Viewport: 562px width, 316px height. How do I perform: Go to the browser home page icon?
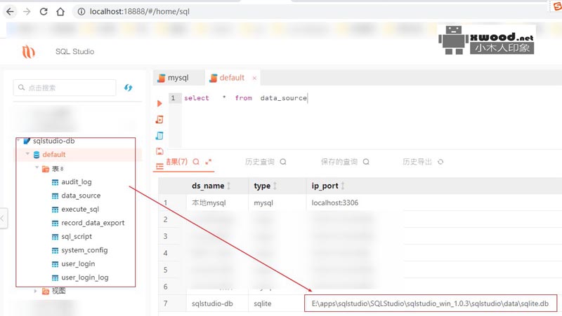[x=60, y=11]
